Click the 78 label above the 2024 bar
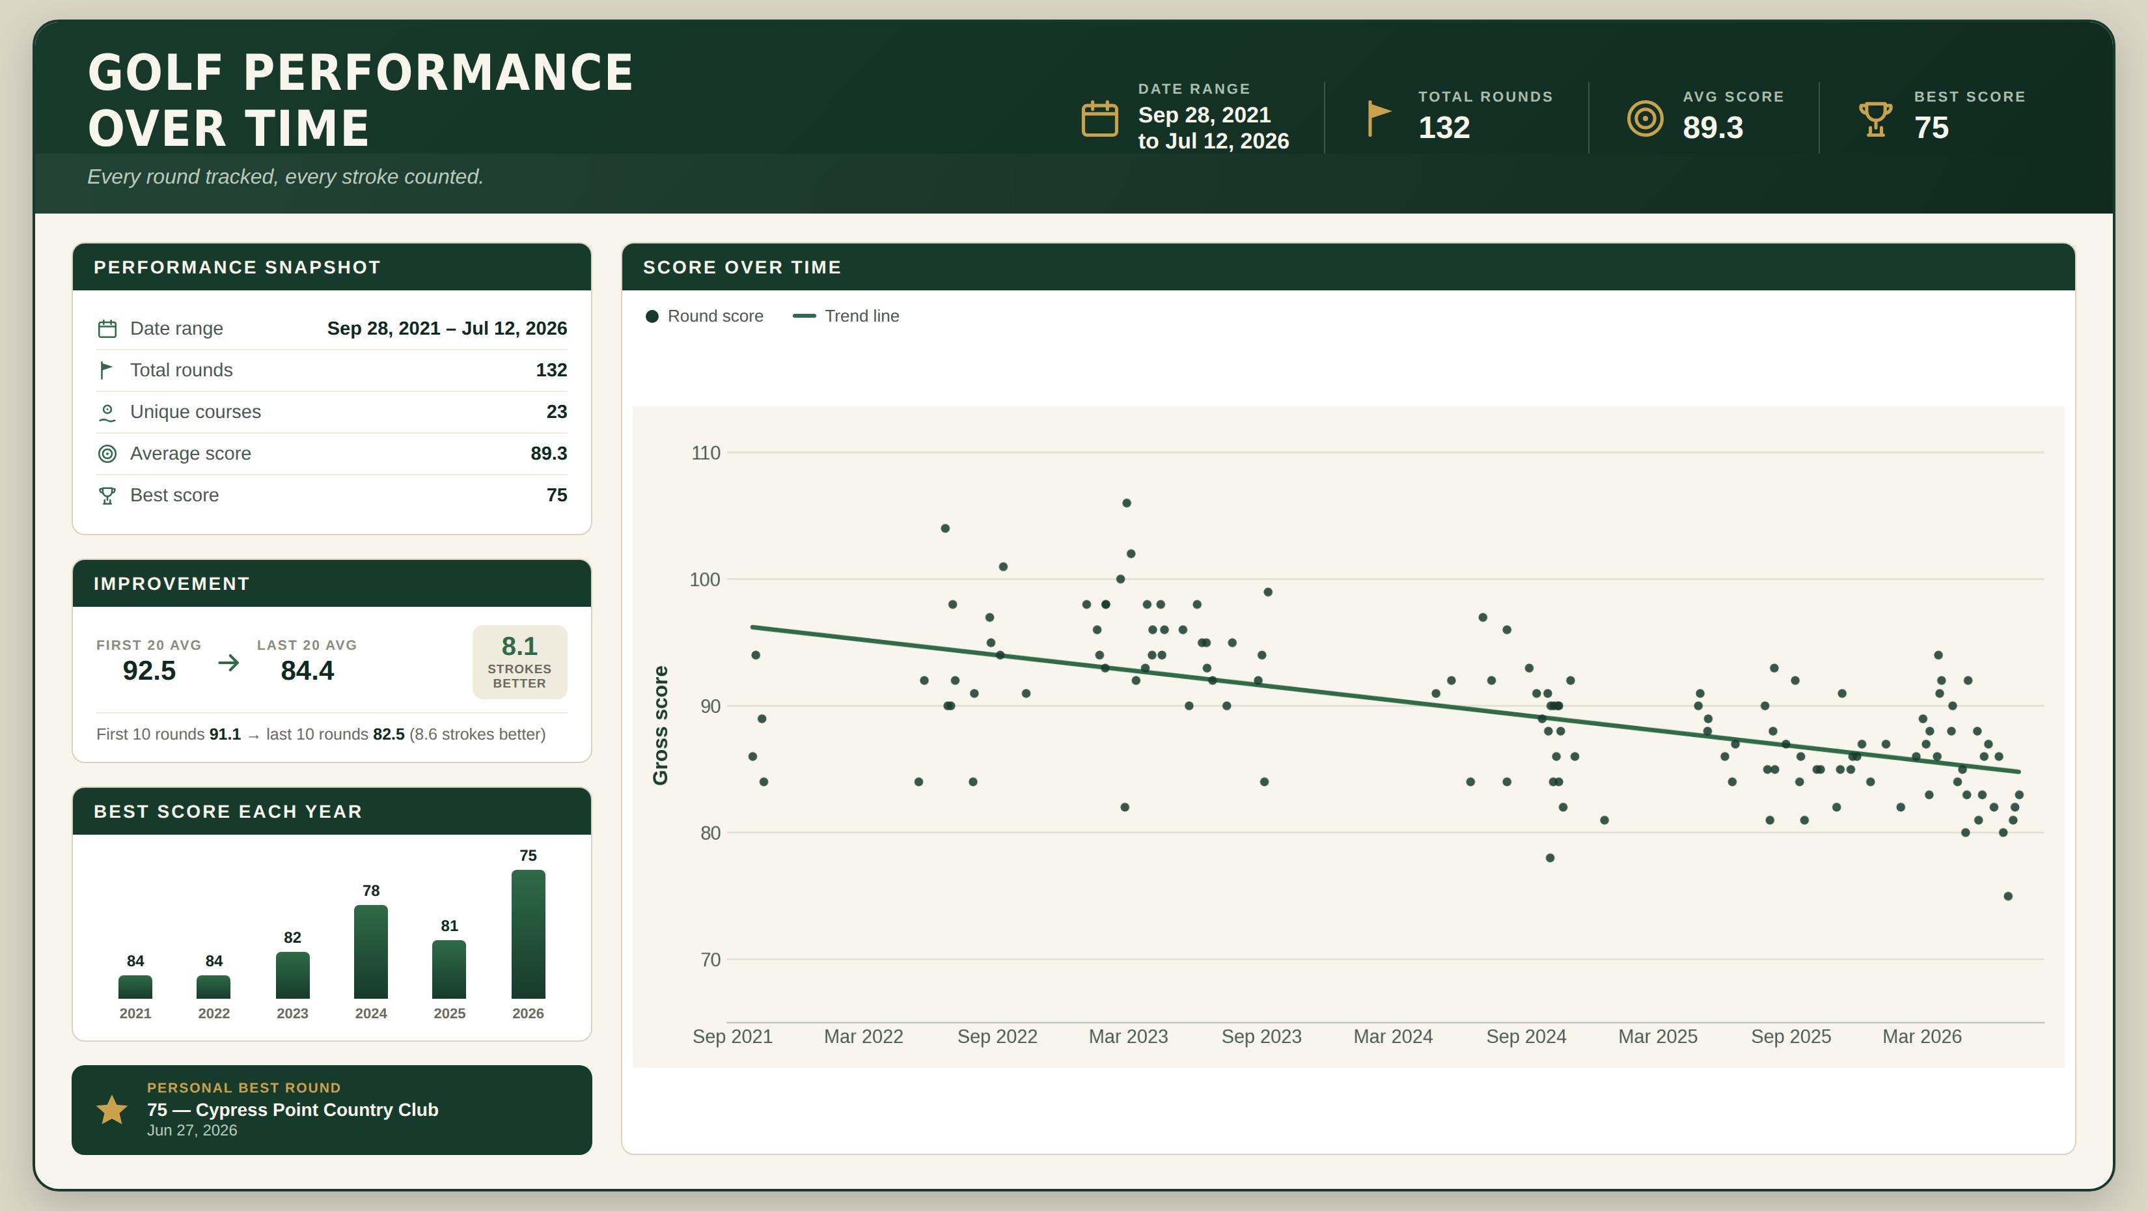This screenshot has width=2148, height=1211. tap(371, 891)
